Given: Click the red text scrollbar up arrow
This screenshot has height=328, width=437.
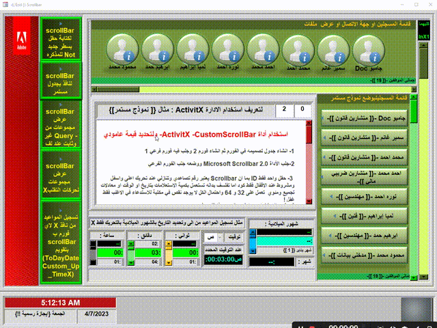Looking at the screenshot, I should pos(309,123).
